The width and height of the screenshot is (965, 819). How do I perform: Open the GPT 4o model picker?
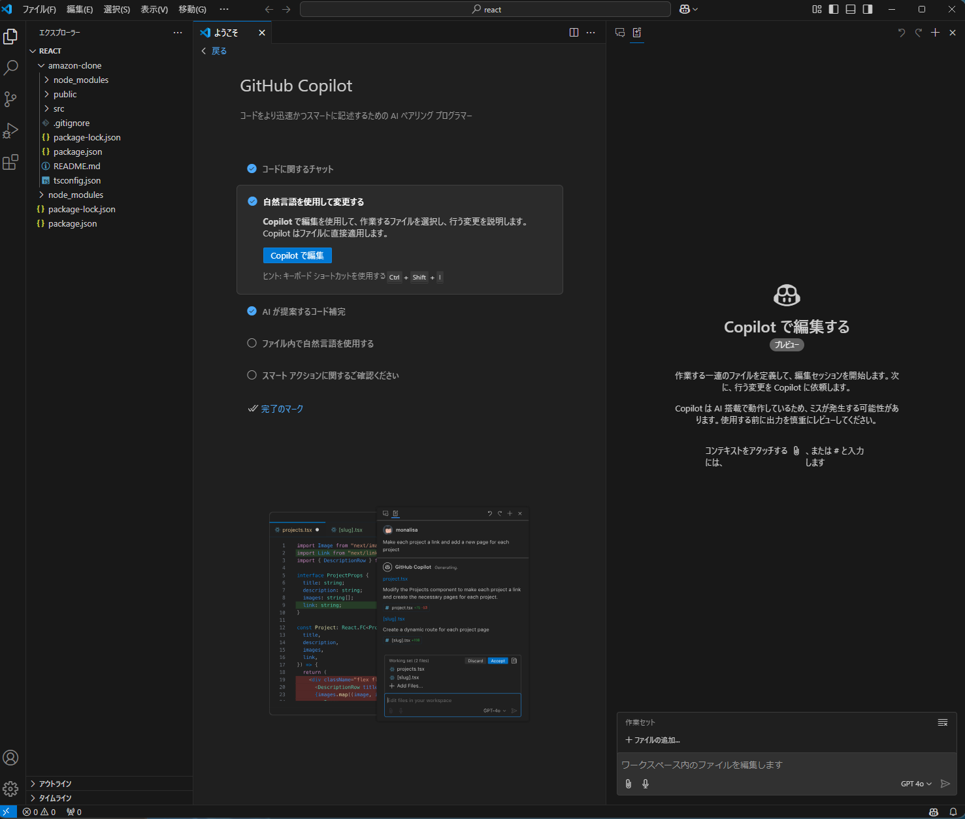coord(916,784)
